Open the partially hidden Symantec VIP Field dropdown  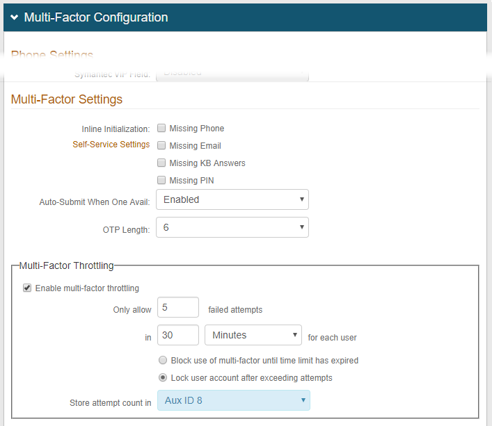coord(232,74)
